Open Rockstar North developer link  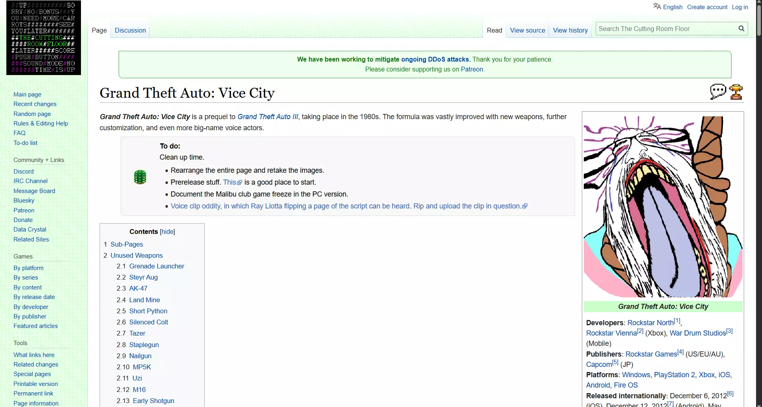point(650,323)
